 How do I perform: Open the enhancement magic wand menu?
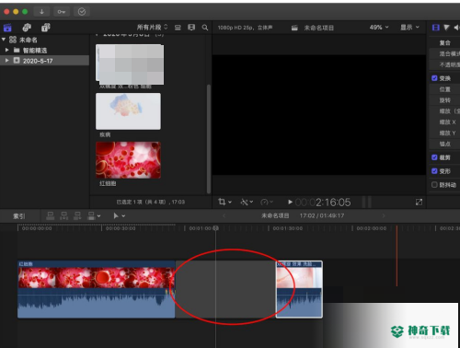(x=247, y=202)
